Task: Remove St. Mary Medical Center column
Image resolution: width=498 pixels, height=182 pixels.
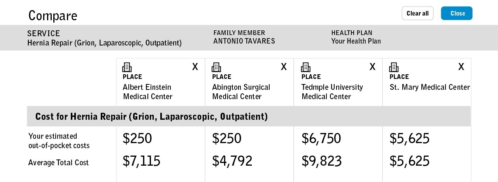Action: point(461,67)
